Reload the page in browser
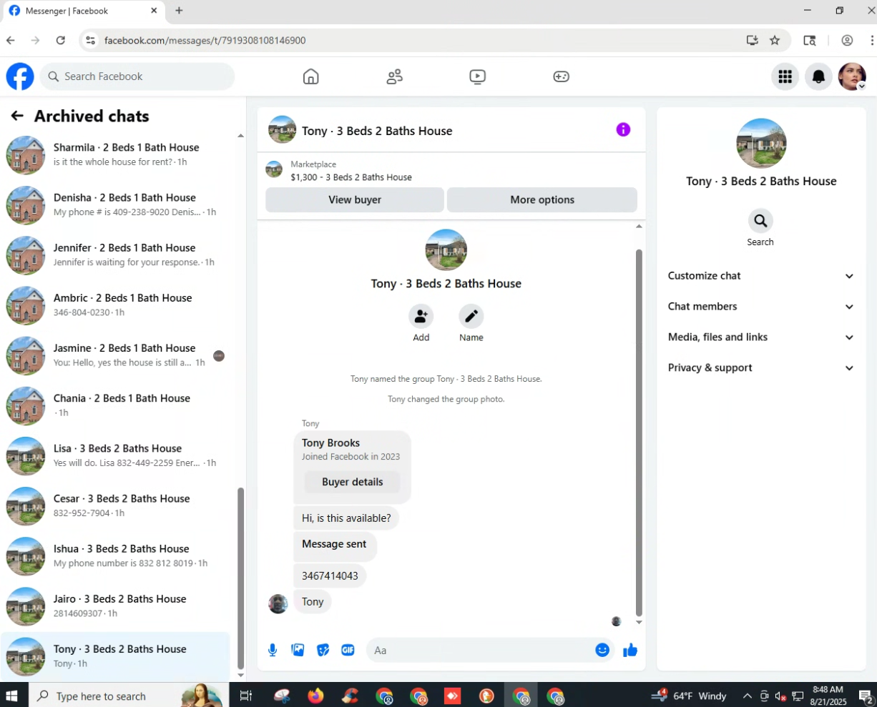This screenshot has width=877, height=707. pyautogui.click(x=61, y=41)
